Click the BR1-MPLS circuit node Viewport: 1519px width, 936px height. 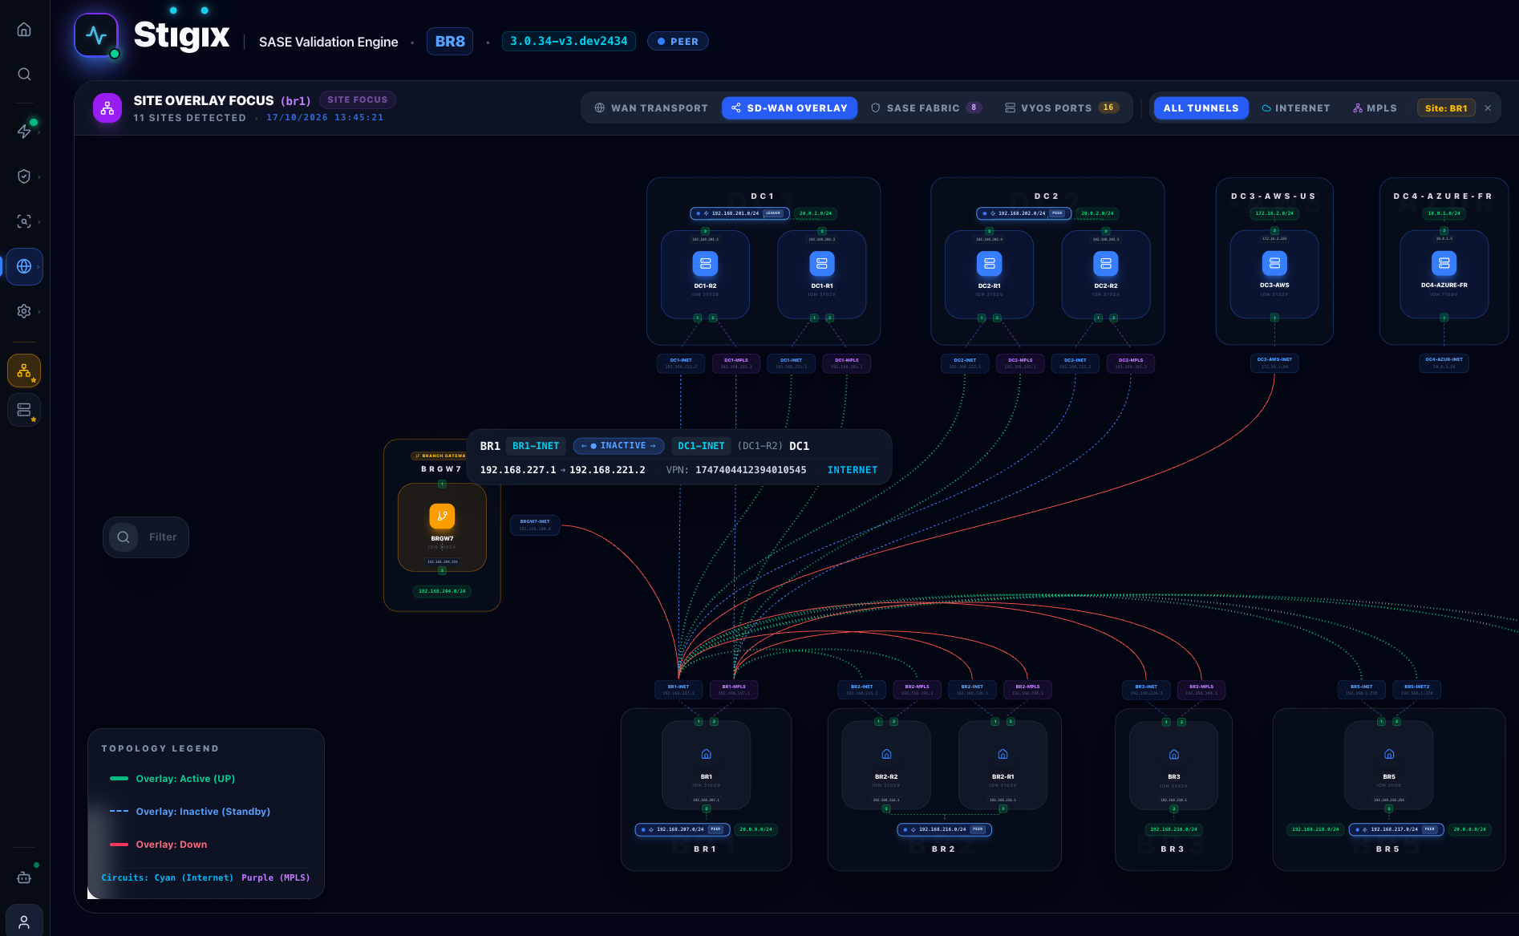coord(734,689)
